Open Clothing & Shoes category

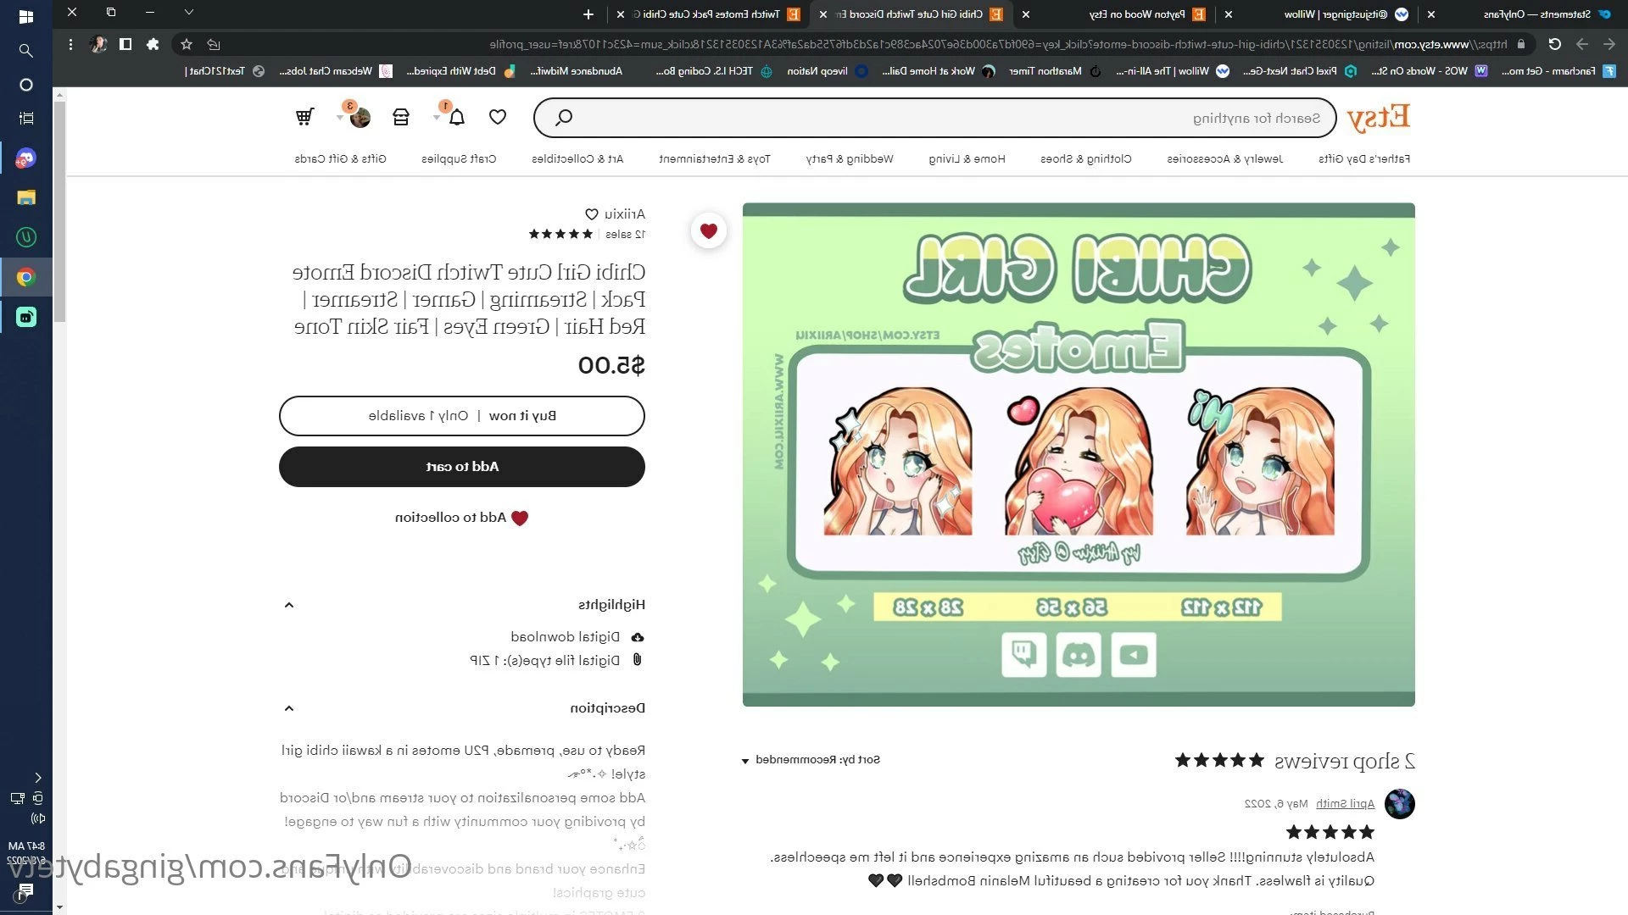click(x=1085, y=158)
